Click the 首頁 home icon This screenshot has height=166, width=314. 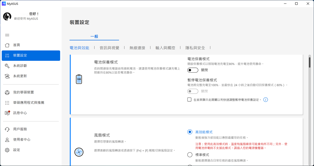click(7, 45)
